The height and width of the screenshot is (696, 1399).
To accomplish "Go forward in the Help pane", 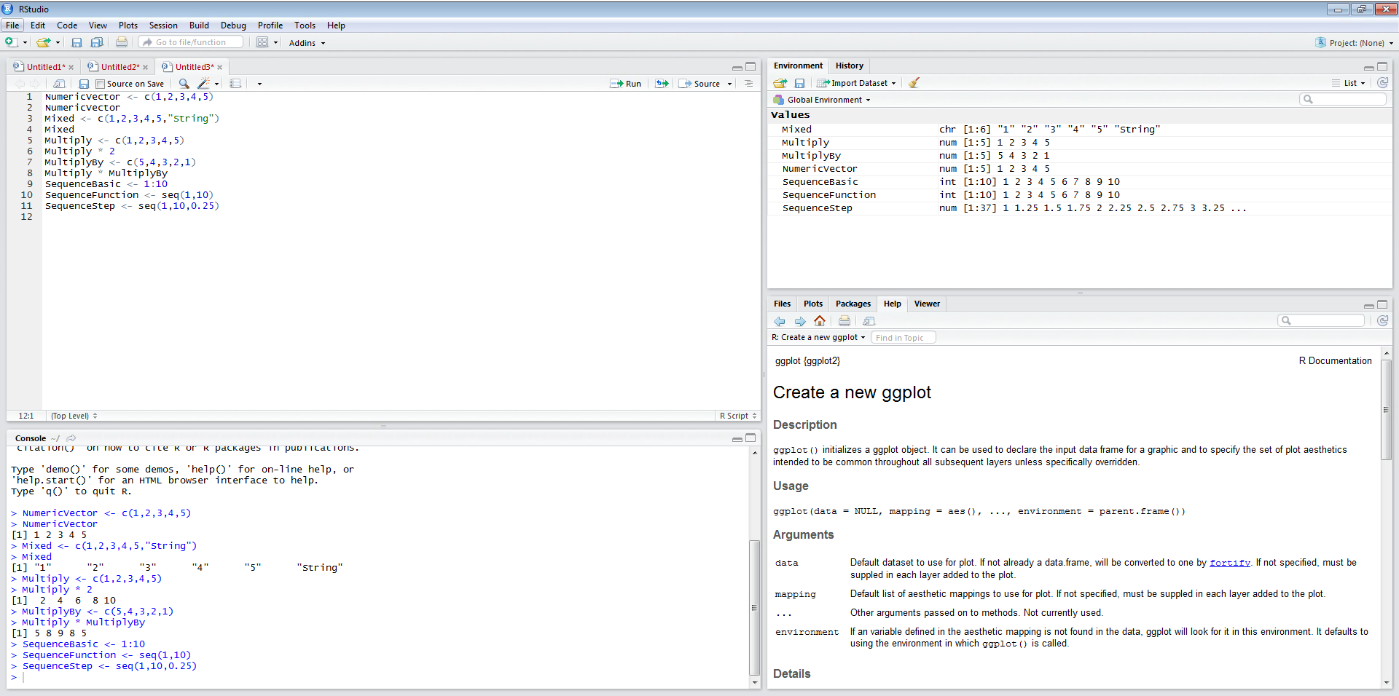I will (x=800, y=321).
